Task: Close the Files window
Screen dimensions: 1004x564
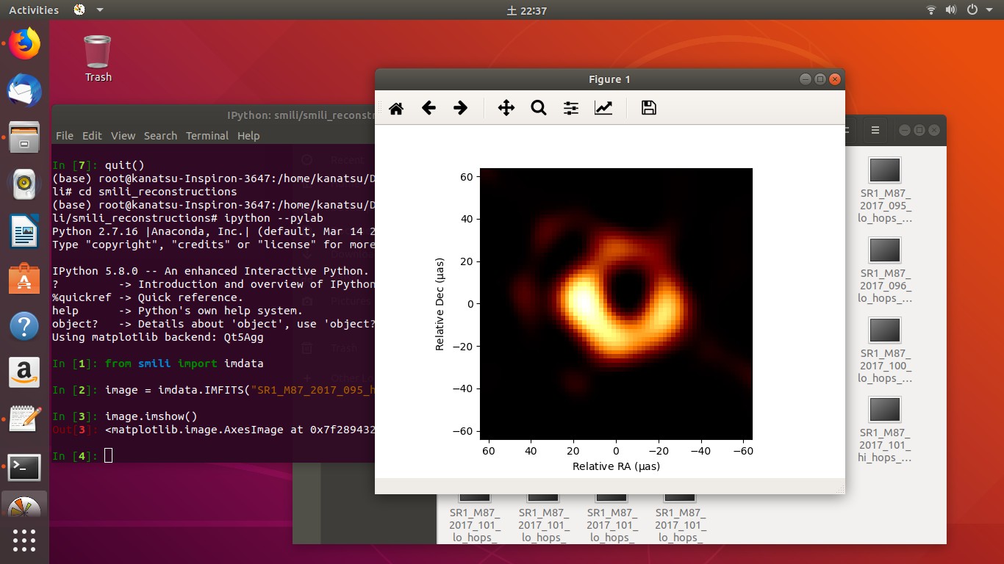Action: 934,130
